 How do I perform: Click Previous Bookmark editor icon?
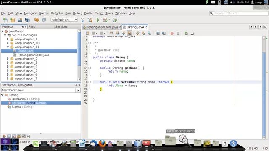pyautogui.click(x=137, y=34)
